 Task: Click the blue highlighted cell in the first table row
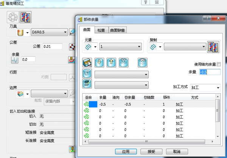(93, 104)
